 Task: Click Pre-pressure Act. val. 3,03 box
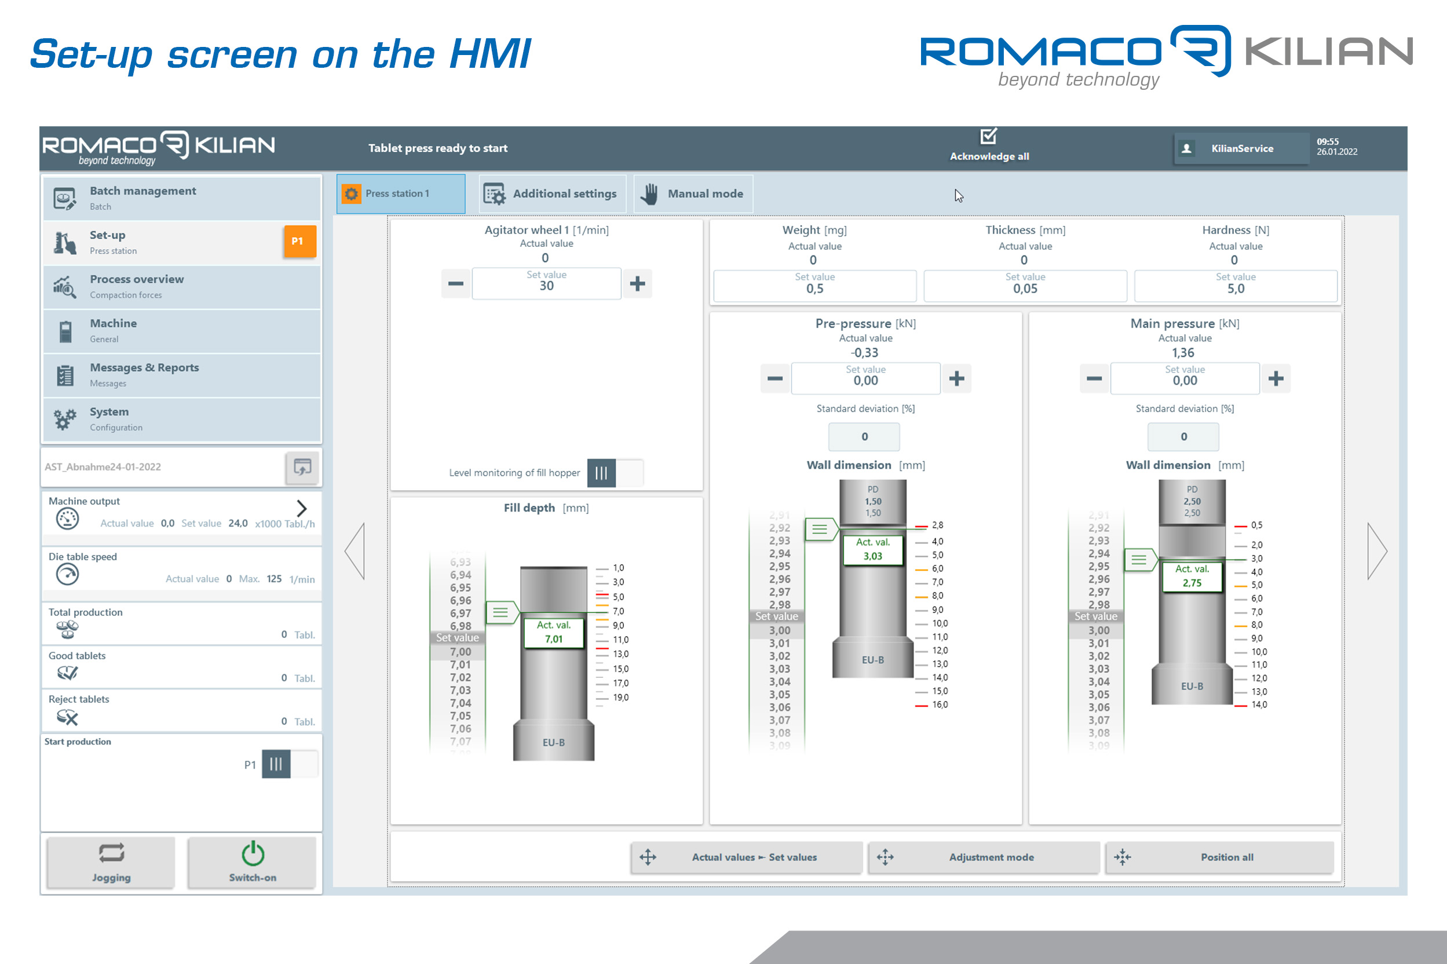872,550
